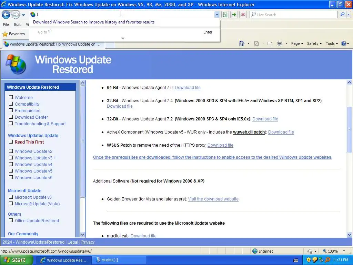
Task: Download the 64-Bit Windows Update Agent 7.6
Action: [188, 87]
